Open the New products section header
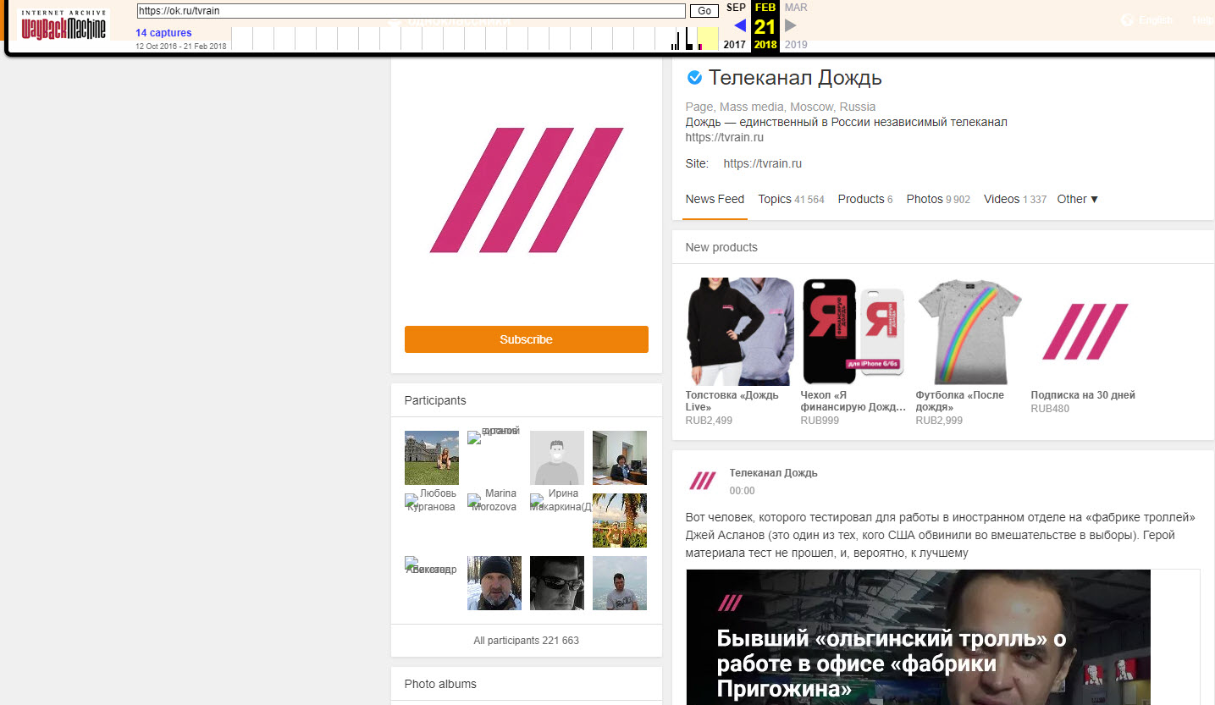The width and height of the screenshot is (1215, 705). tap(721, 247)
